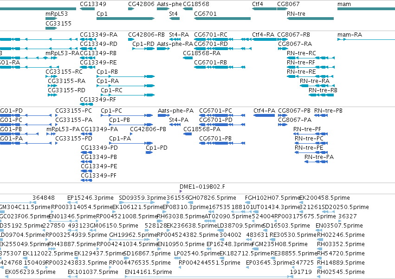Click the CG13349-RF transcript label
The height and width of the screenshot is (279, 395).
(98, 100)
